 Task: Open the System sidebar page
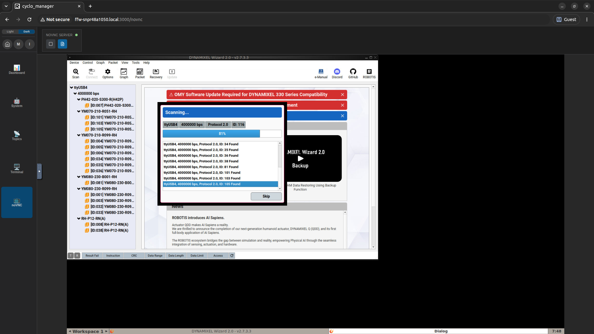(x=17, y=103)
